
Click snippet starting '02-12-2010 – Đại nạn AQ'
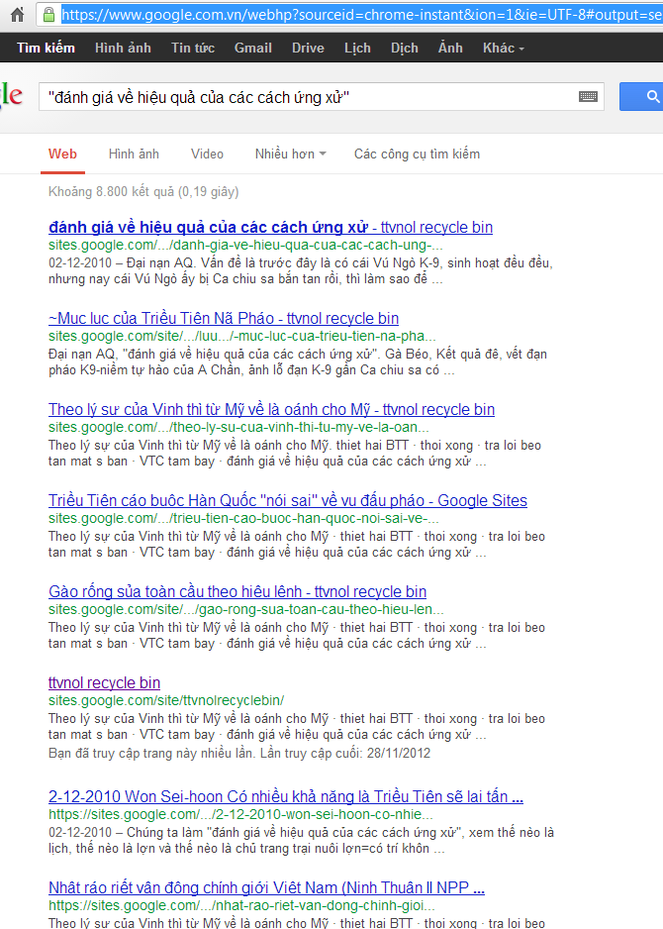301,270
